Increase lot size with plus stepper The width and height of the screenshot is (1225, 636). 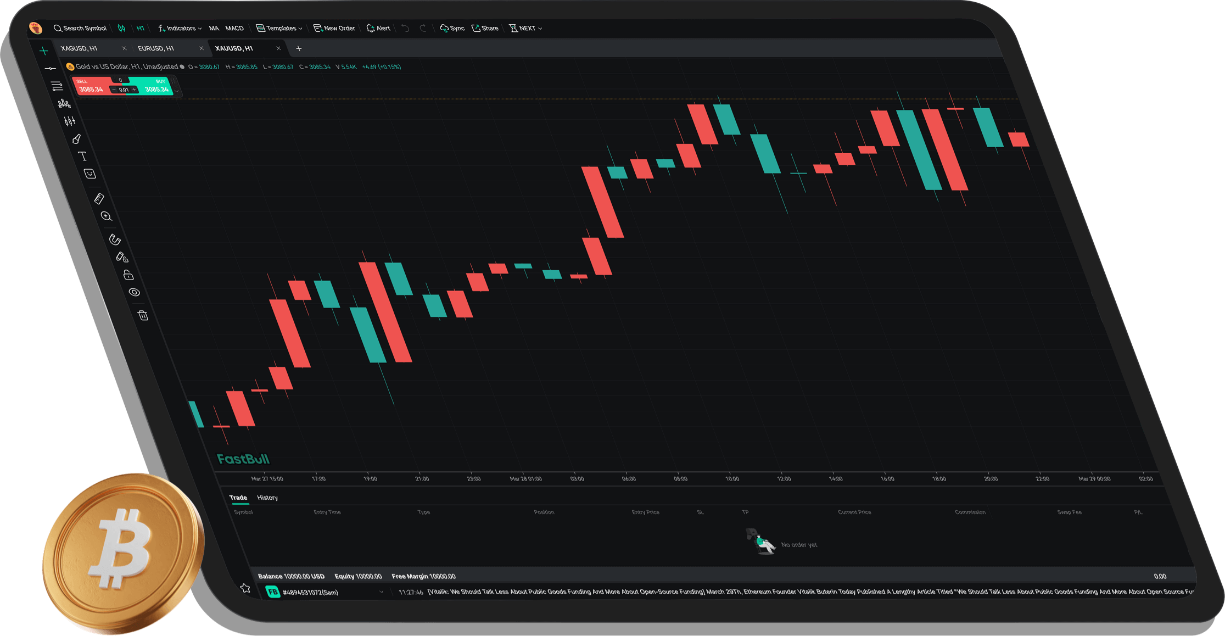[134, 90]
